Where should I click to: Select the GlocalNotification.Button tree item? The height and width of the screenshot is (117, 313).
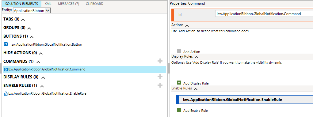point(46,45)
